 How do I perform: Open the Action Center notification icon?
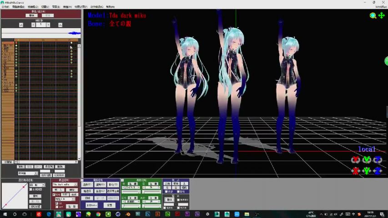[x=382, y=214]
